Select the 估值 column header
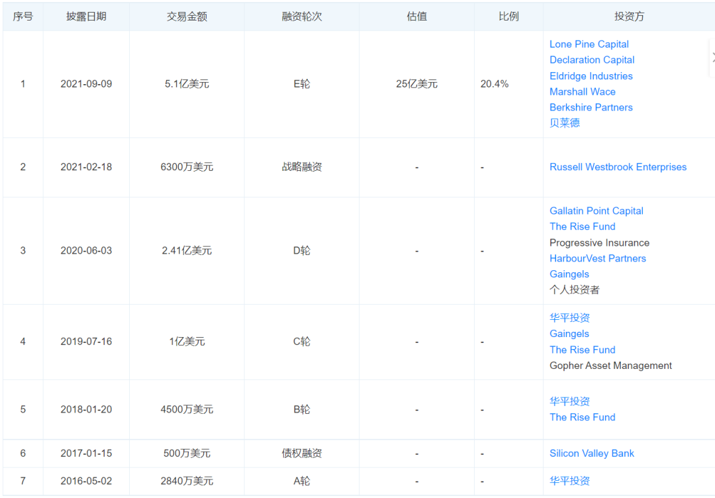 417,17
